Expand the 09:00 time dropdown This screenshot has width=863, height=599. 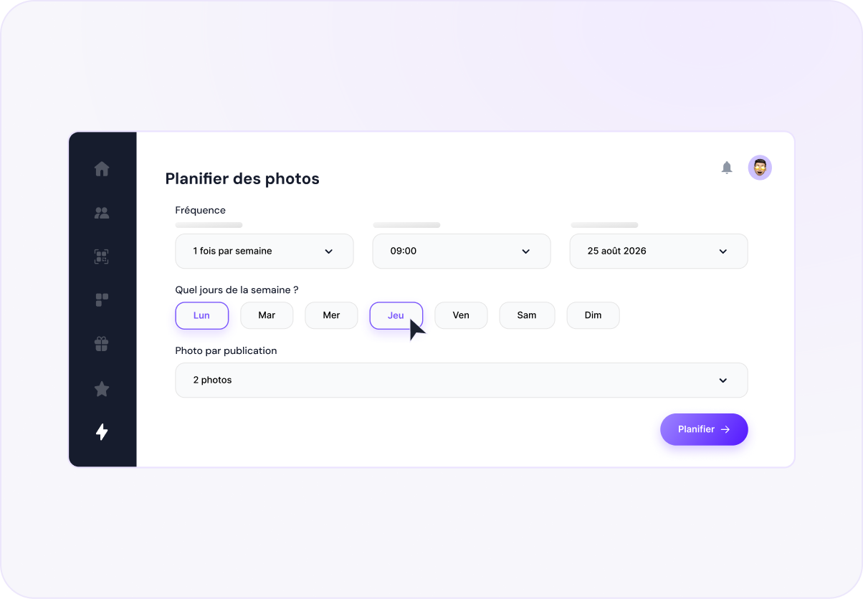[462, 251]
